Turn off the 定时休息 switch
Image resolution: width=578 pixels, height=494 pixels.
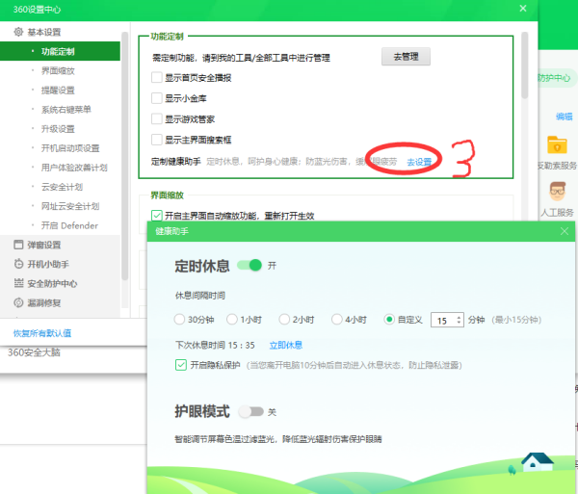coord(250,265)
